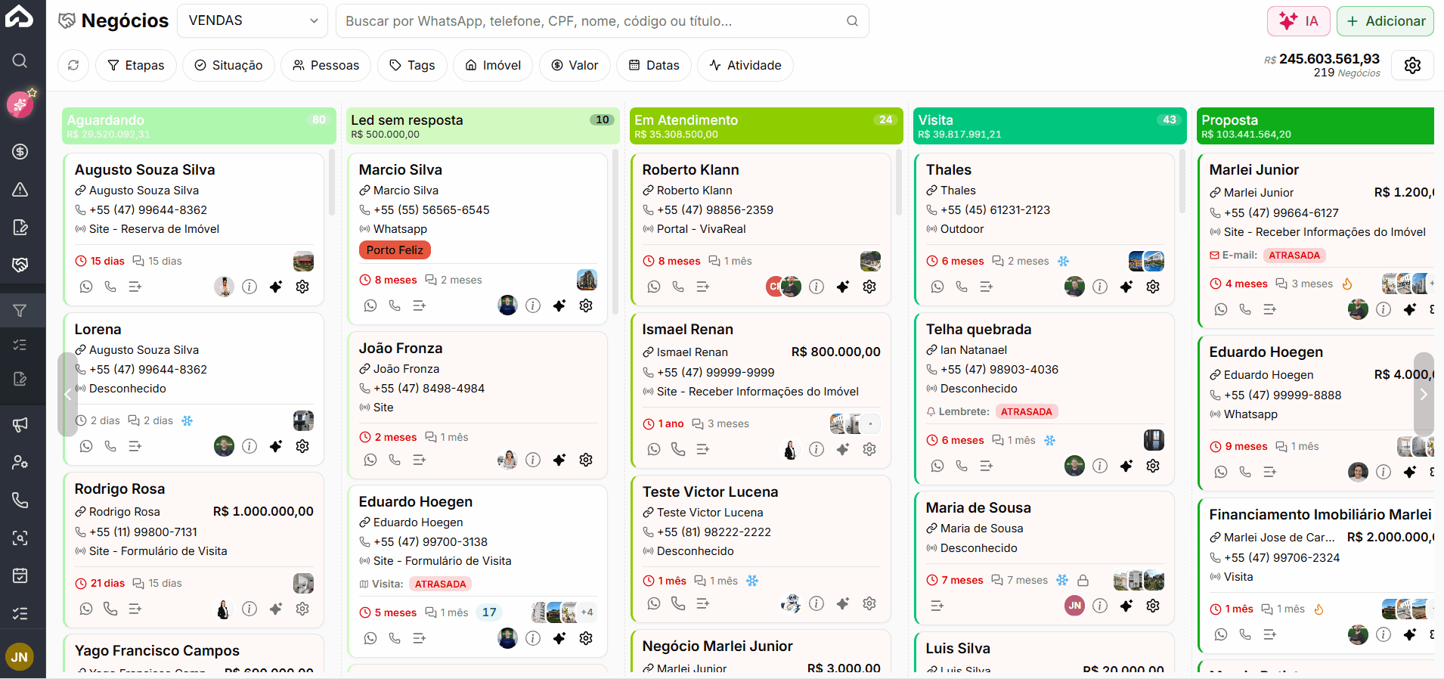Click the property thumbnail on Augusto Souza Silva card
Viewport: 1444px width, 679px height.
[303, 262]
